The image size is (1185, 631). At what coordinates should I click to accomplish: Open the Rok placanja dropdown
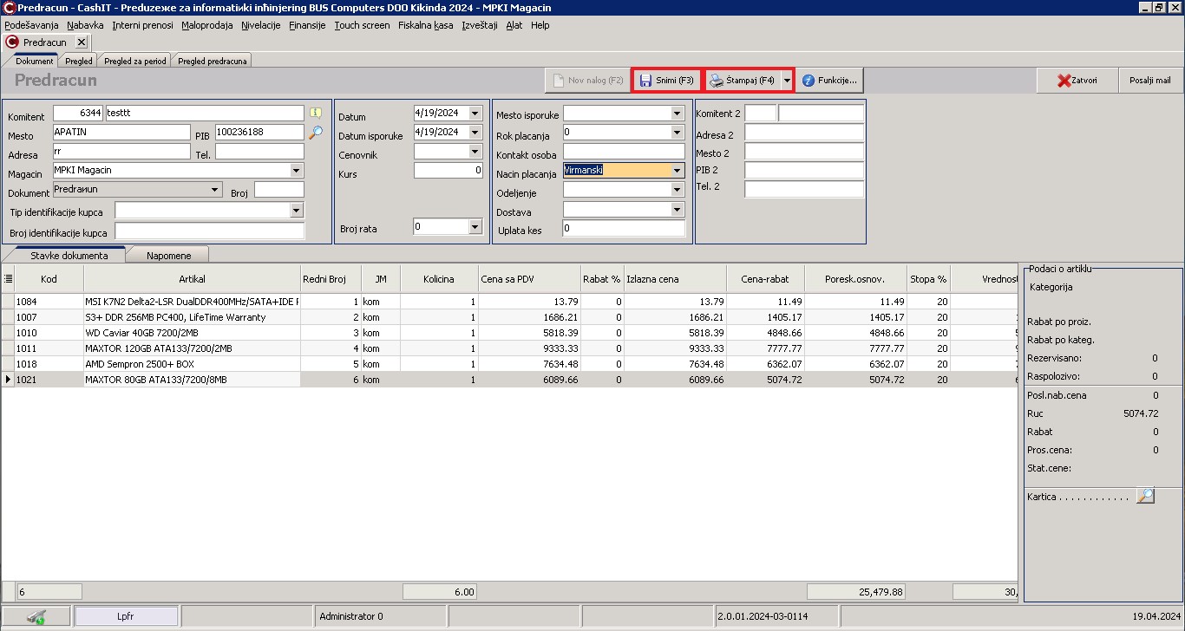click(678, 133)
